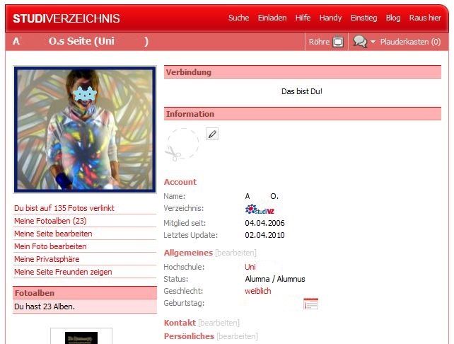This screenshot has height=344, width=454.
Task: Visit the Blog menu link
Action: pos(393,18)
